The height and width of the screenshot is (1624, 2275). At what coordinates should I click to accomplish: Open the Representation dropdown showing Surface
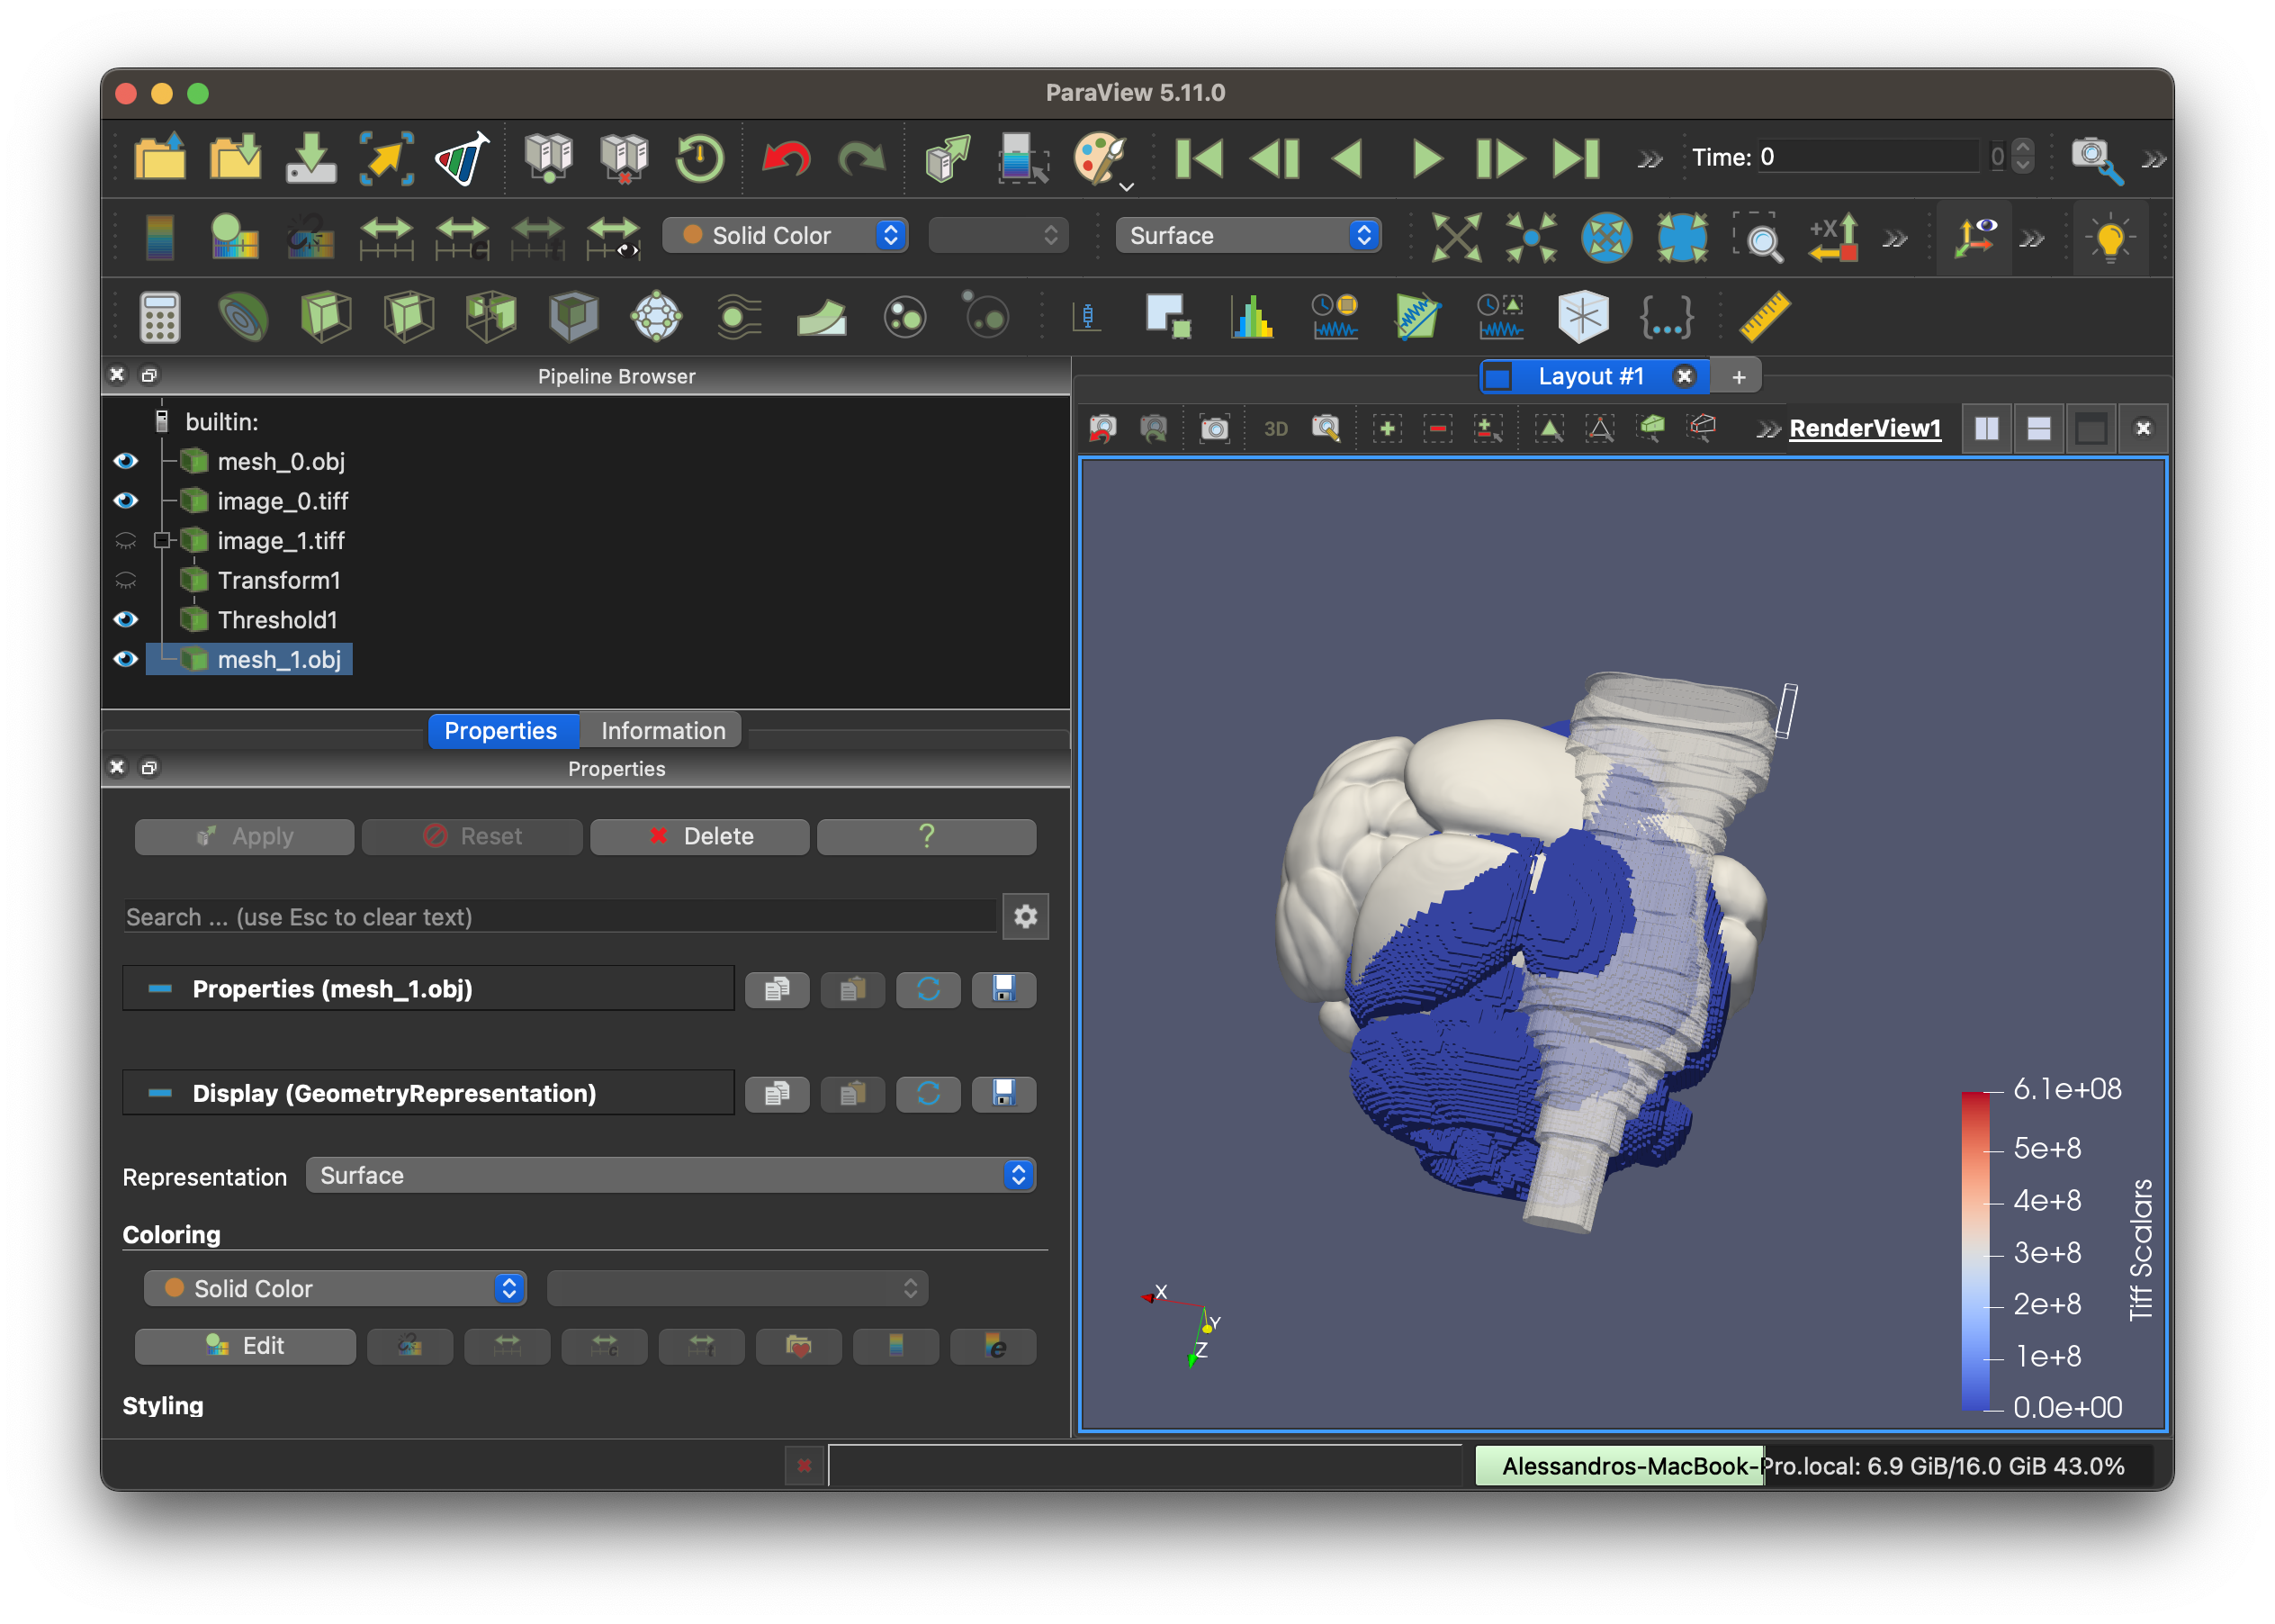(670, 1175)
